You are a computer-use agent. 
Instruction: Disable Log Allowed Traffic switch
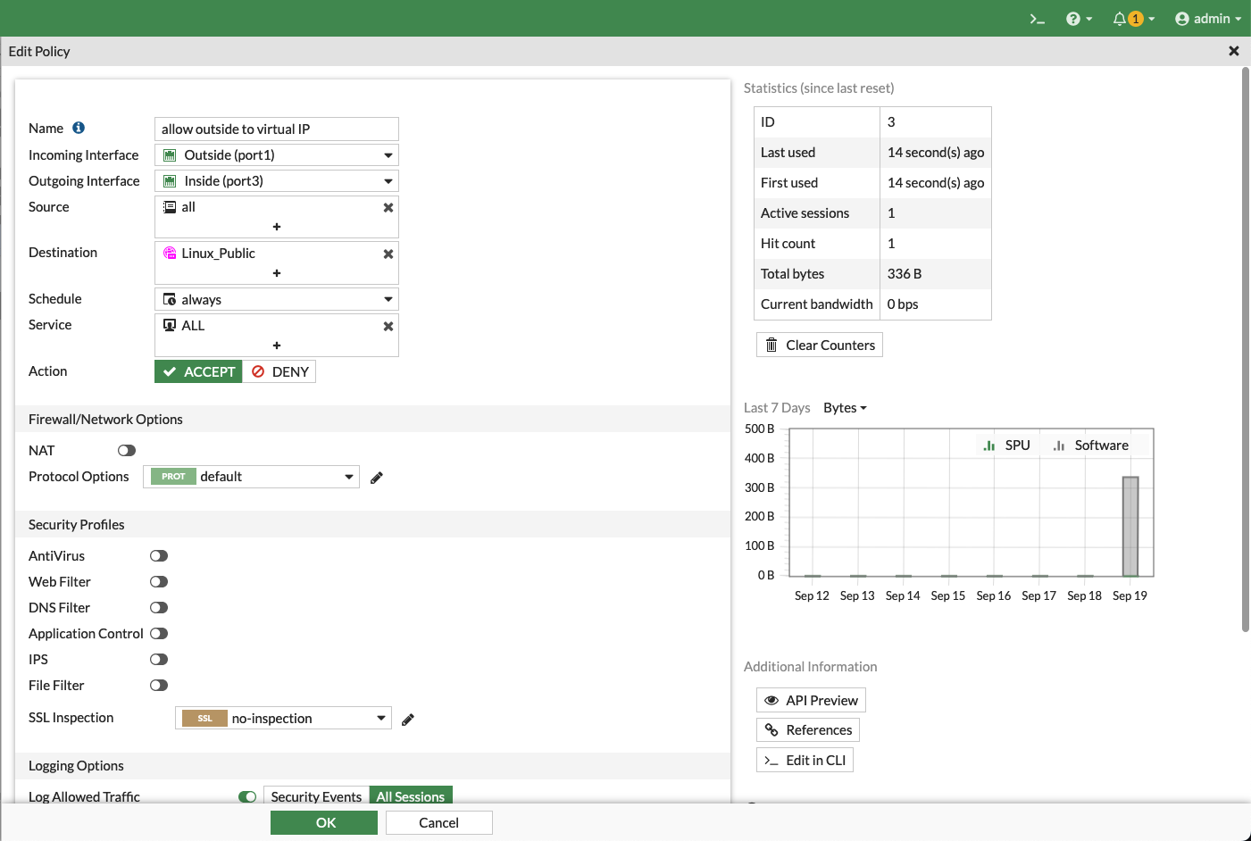point(247,796)
